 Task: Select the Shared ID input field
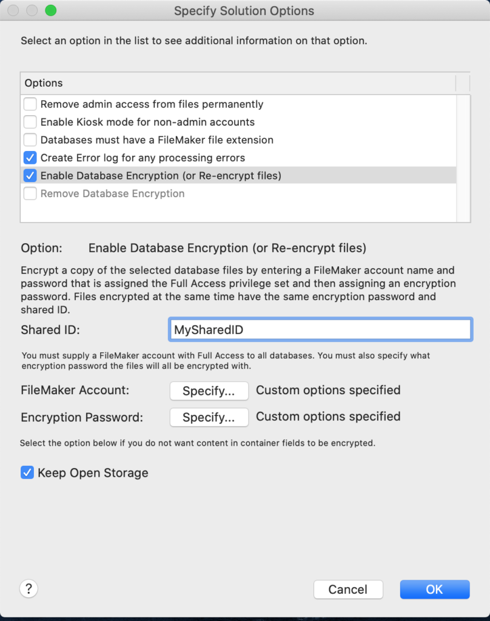[320, 329]
